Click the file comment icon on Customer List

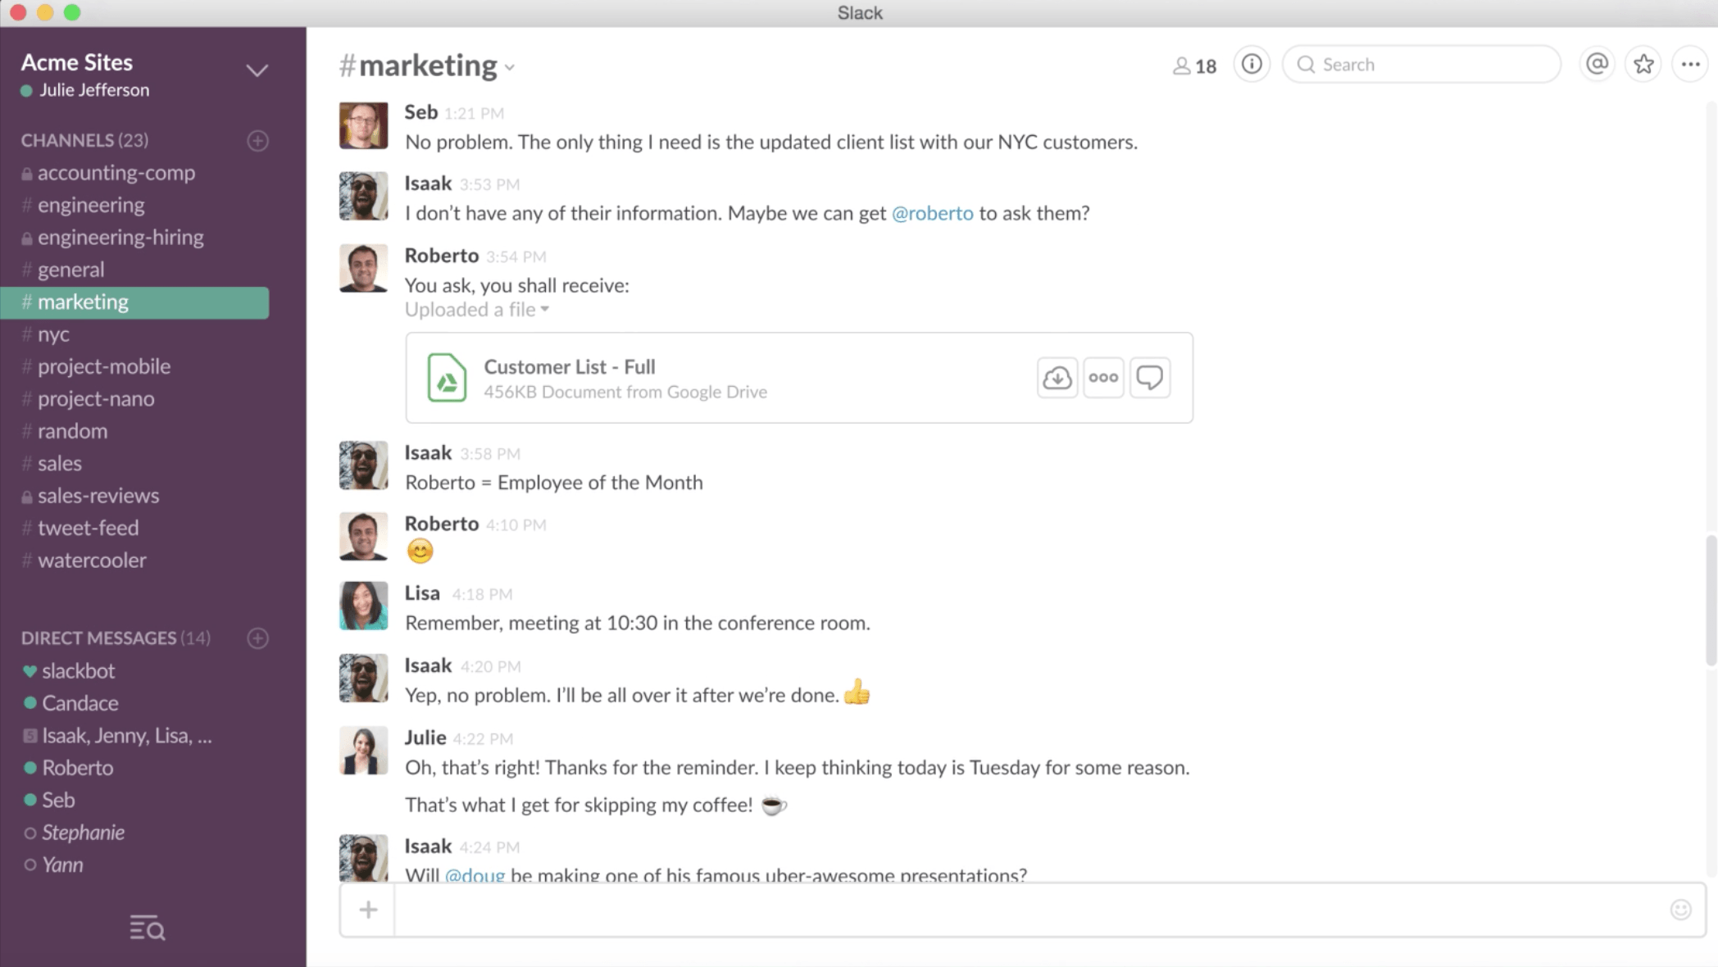click(x=1151, y=376)
